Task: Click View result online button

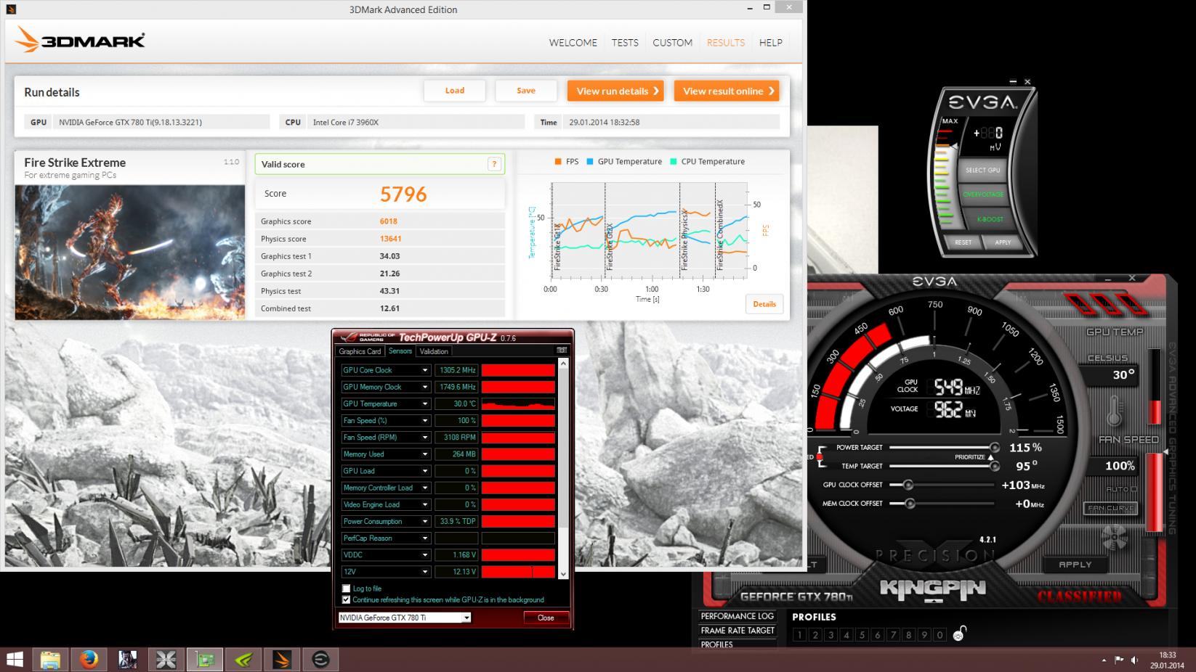Action: [x=727, y=91]
